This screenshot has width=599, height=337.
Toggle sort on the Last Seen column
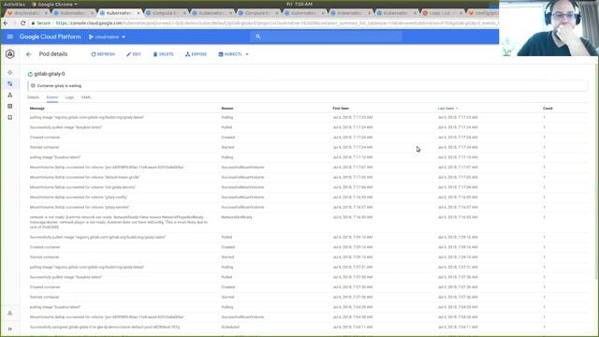point(447,109)
